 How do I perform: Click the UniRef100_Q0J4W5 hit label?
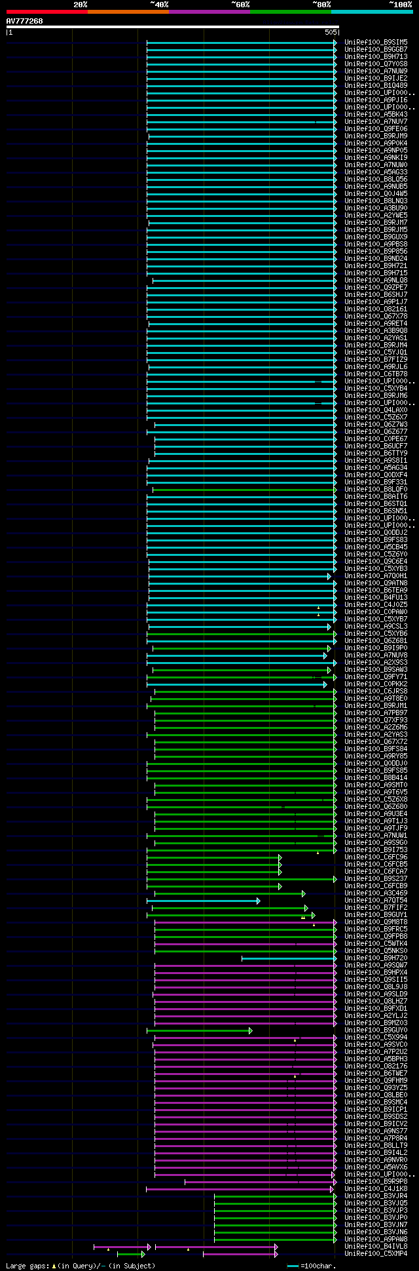click(376, 193)
